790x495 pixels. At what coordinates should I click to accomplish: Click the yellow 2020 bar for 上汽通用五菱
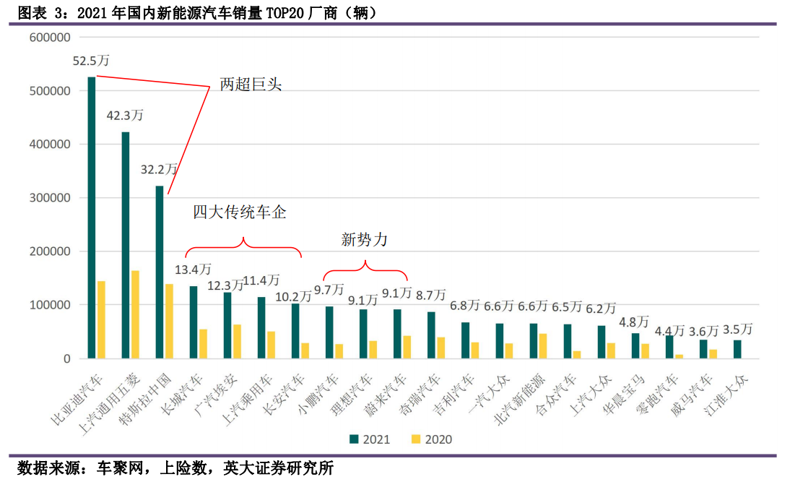click(135, 314)
